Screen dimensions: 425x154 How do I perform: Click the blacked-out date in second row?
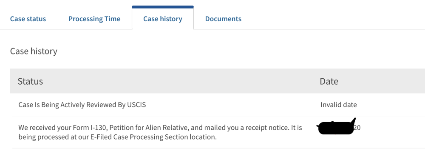pyautogui.click(x=336, y=127)
